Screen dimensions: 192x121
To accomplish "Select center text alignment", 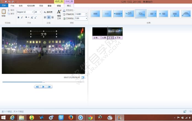I will pyautogui.click(x=49, y=17).
